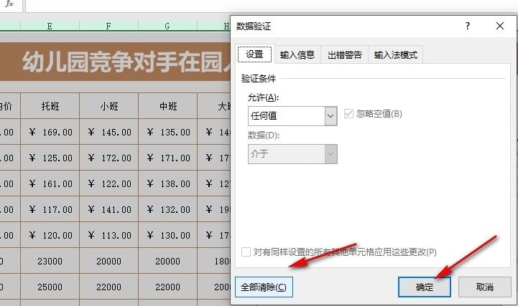The width and height of the screenshot is (518, 306).
Task: Click cell with ¥ 141.00
Action: [x=108, y=209]
